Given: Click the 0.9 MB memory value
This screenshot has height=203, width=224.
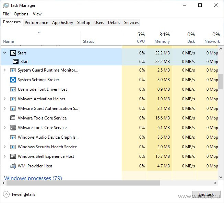Looking at the screenshot, I should (x=163, y=89).
